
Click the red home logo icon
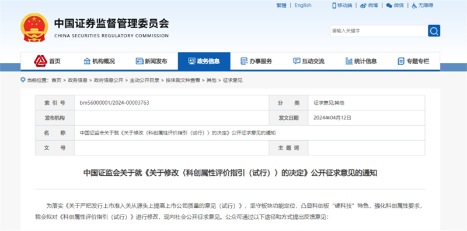(40, 61)
